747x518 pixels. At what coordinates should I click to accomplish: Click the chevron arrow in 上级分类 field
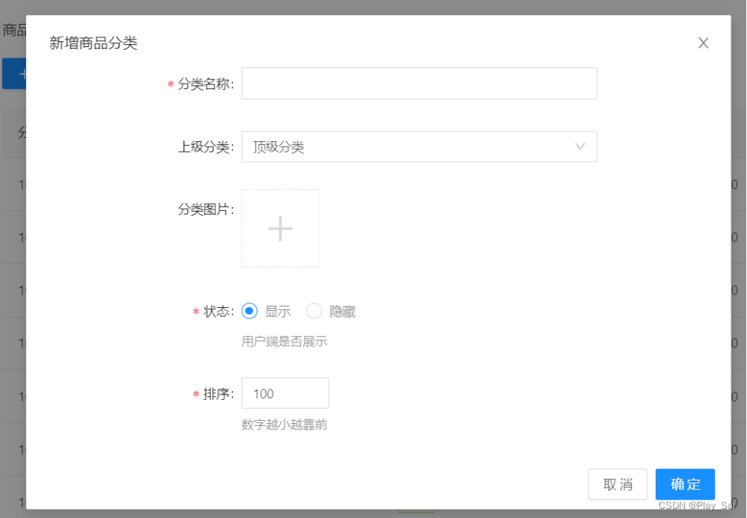[580, 147]
